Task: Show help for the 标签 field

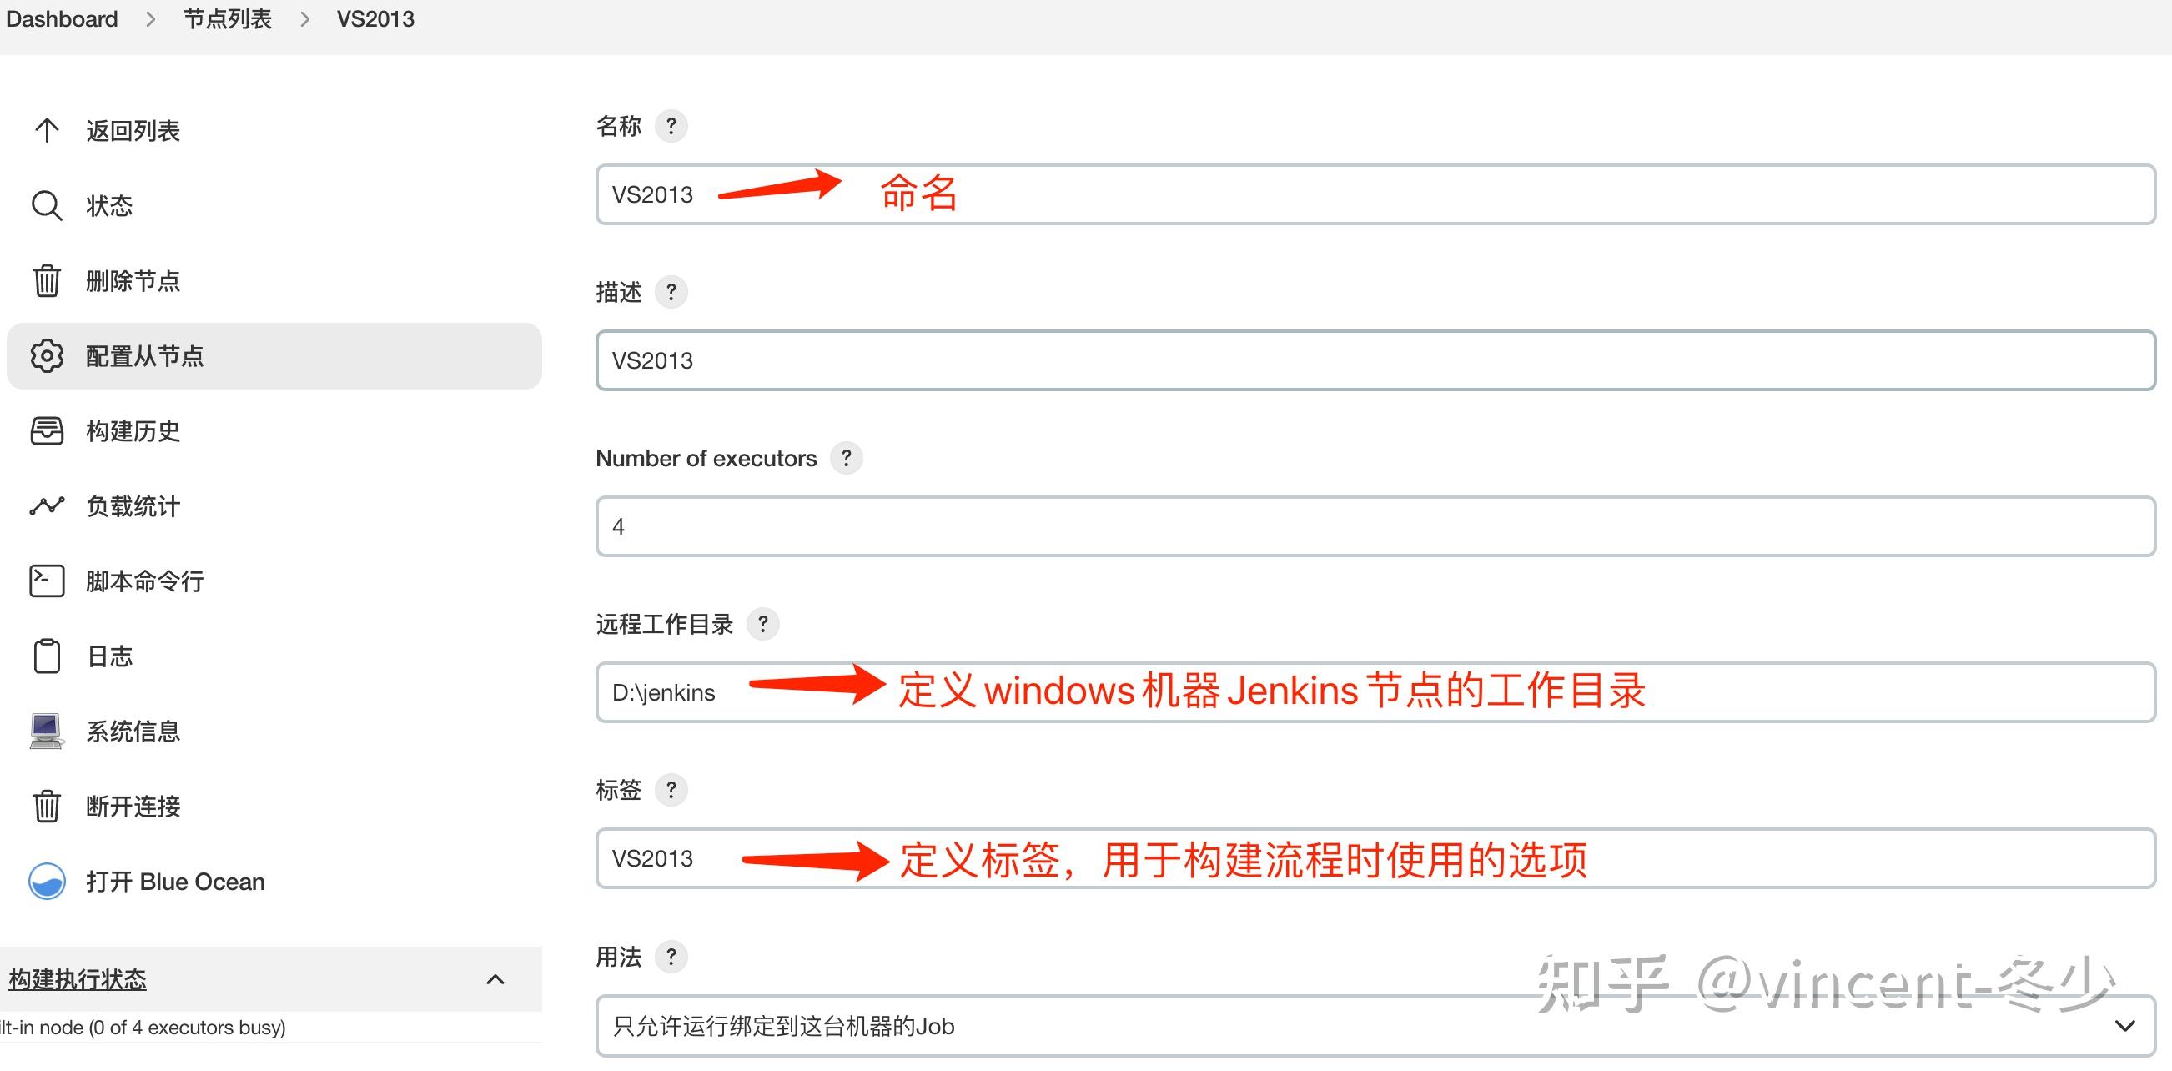Action: (x=671, y=789)
